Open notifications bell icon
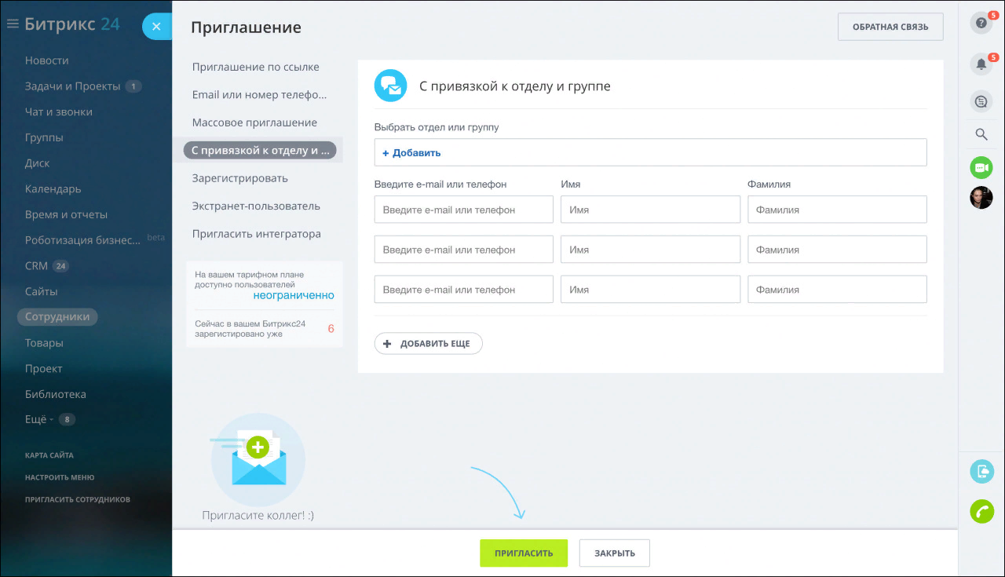This screenshot has width=1005, height=577. [981, 64]
